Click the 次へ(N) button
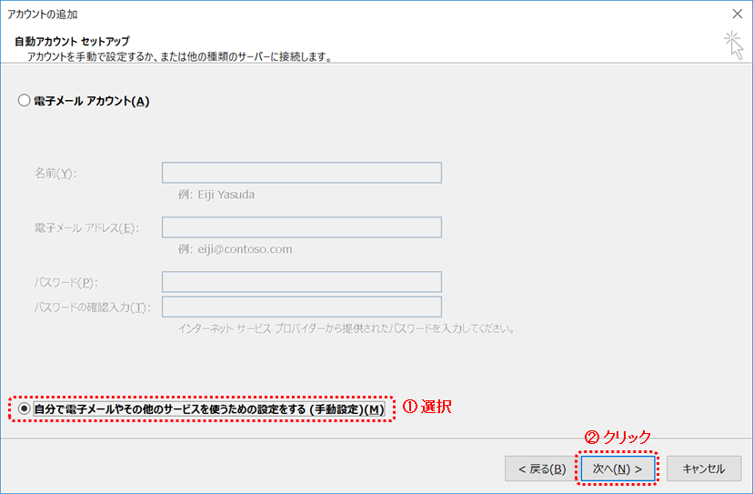Viewport: 753px width, 494px height. [617, 469]
